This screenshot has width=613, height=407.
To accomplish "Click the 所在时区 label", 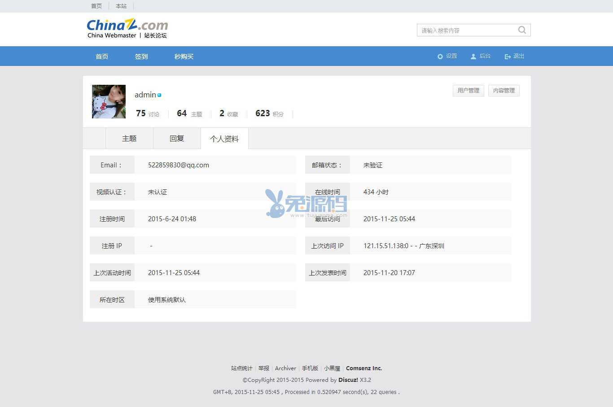I will click(112, 300).
